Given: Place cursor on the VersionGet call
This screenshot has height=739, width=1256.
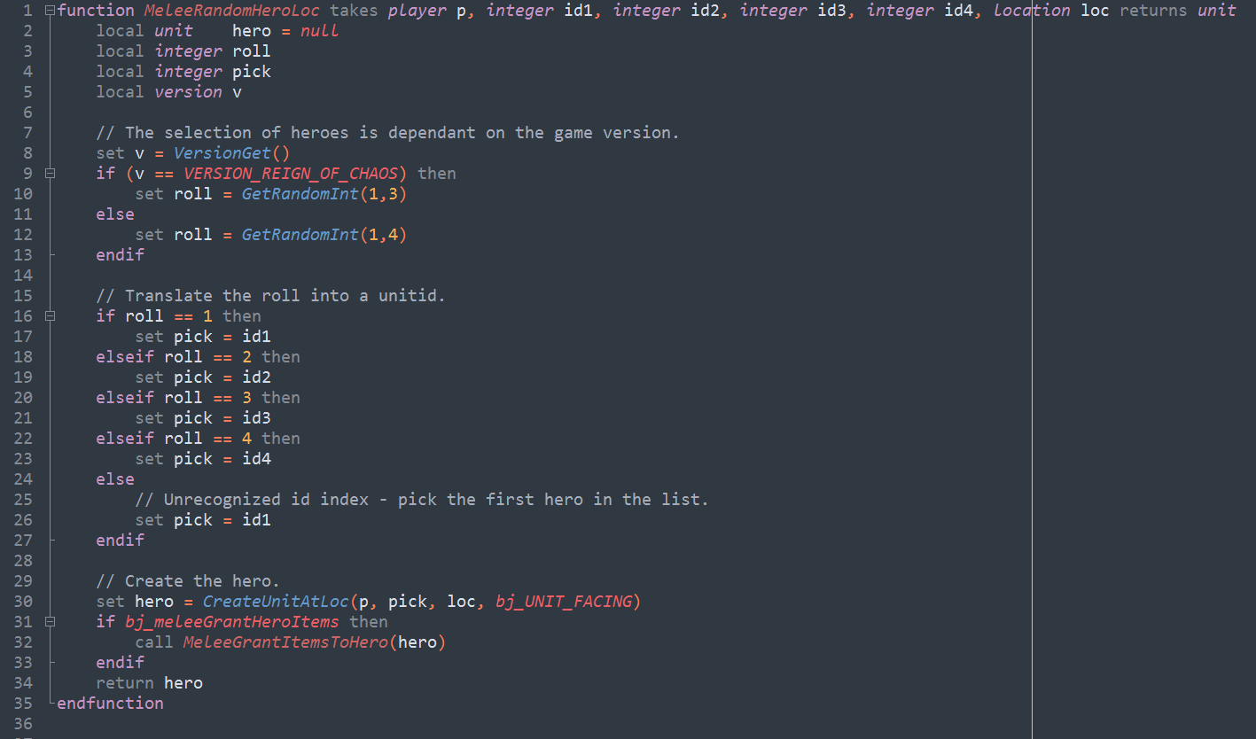Looking at the screenshot, I should 231,153.
